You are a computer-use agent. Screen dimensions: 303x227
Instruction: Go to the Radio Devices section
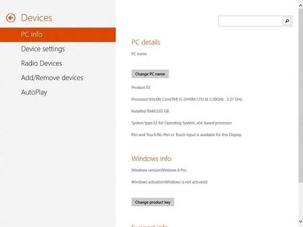(x=41, y=63)
